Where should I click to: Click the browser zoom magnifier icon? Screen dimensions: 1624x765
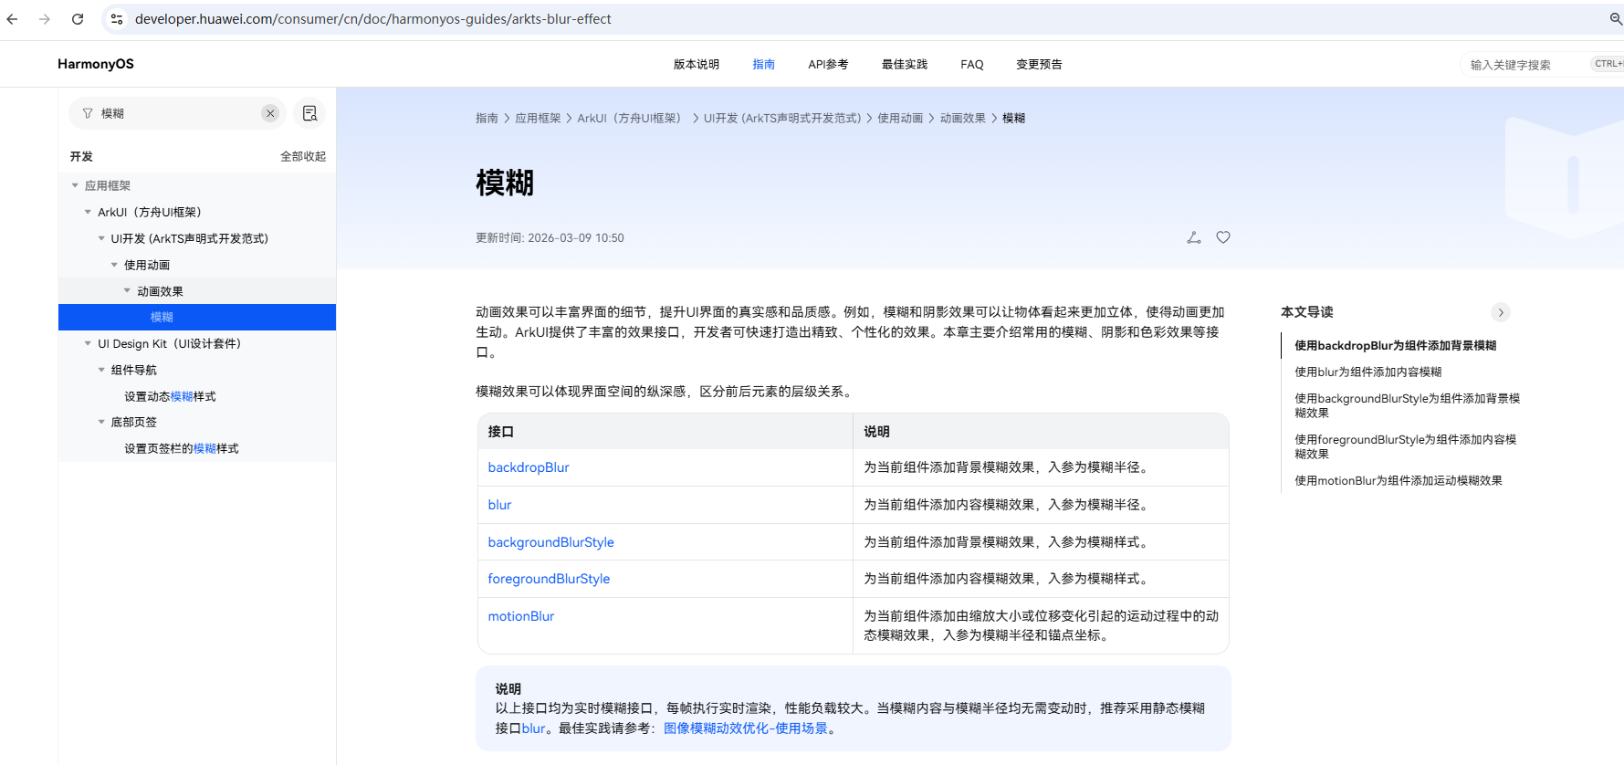tap(1615, 19)
